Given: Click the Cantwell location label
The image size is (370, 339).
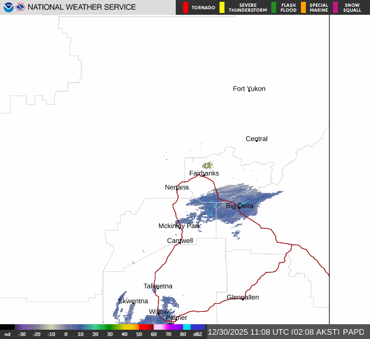Looking at the screenshot, I should 180,240.
